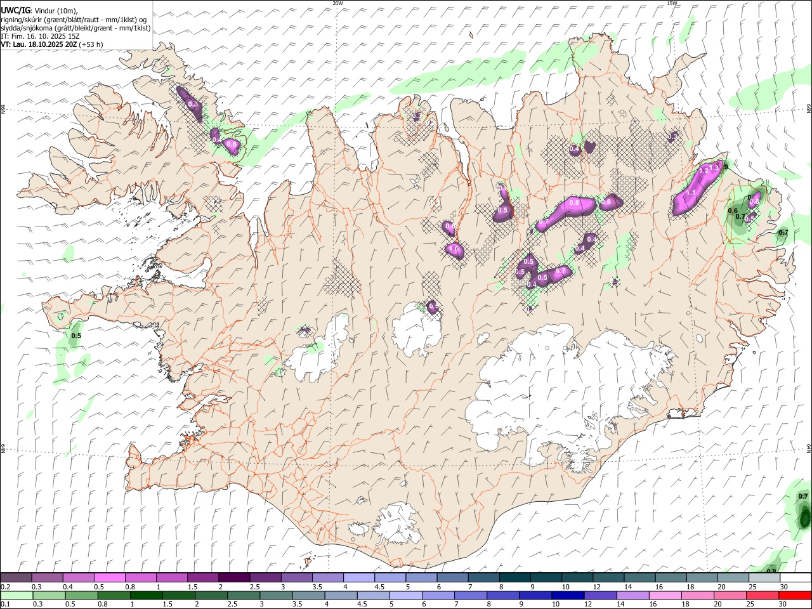Click the '1.0' snowfall value on the map

[x=454, y=249]
